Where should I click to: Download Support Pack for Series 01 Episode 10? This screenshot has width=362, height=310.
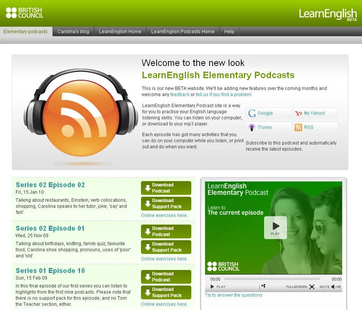click(166, 292)
